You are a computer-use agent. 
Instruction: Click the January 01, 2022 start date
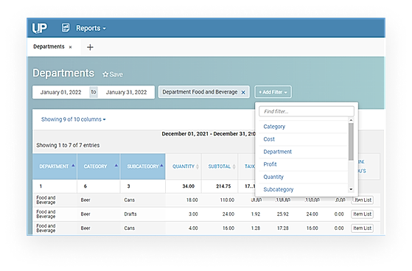(60, 92)
